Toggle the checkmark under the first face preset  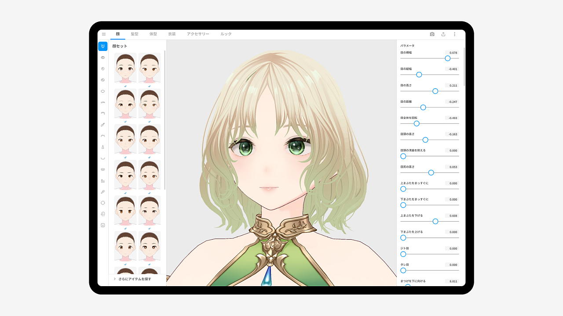(125, 87)
